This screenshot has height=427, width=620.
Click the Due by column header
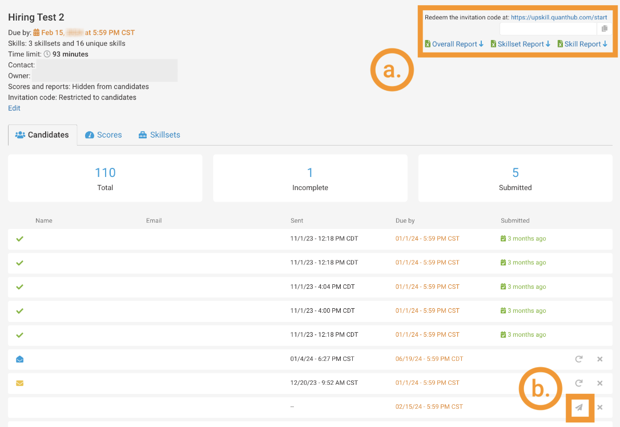click(x=405, y=220)
